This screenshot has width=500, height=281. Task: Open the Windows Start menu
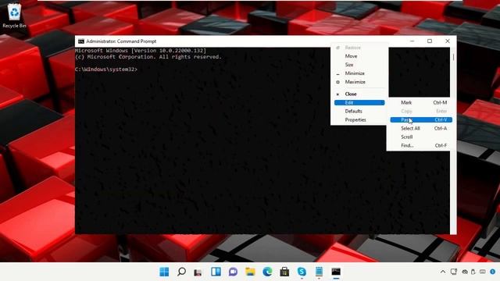pos(164,272)
